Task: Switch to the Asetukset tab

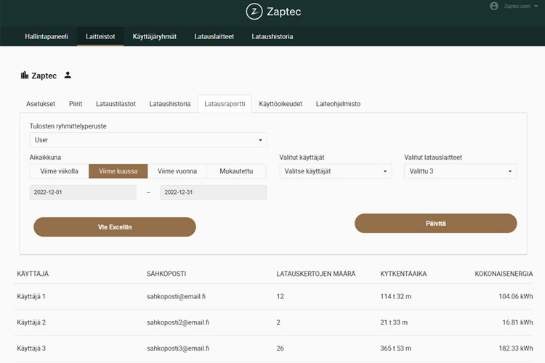Action: tap(41, 104)
